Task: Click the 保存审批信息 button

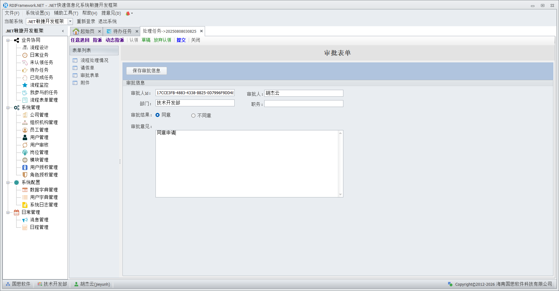Action: [x=146, y=71]
